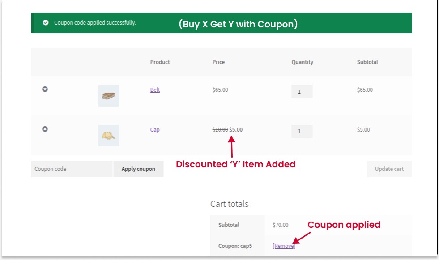The height and width of the screenshot is (260, 439).
Task: Select the Belt quantity field
Action: pyautogui.click(x=301, y=91)
